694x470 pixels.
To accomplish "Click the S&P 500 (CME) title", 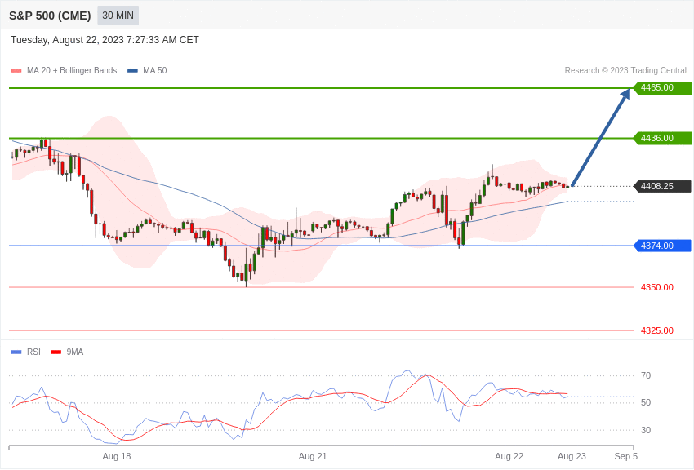I will 50,16.
